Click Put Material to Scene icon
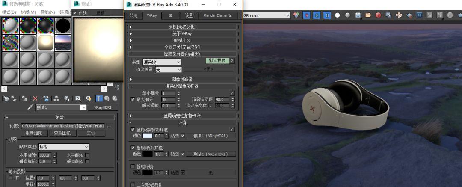Image resolution: width=462 pixels, height=187 pixels. tap(14, 98)
